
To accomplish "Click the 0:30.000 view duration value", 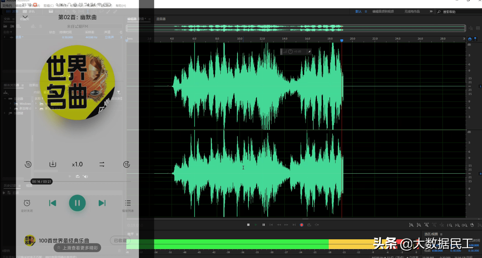I will 474,251.
